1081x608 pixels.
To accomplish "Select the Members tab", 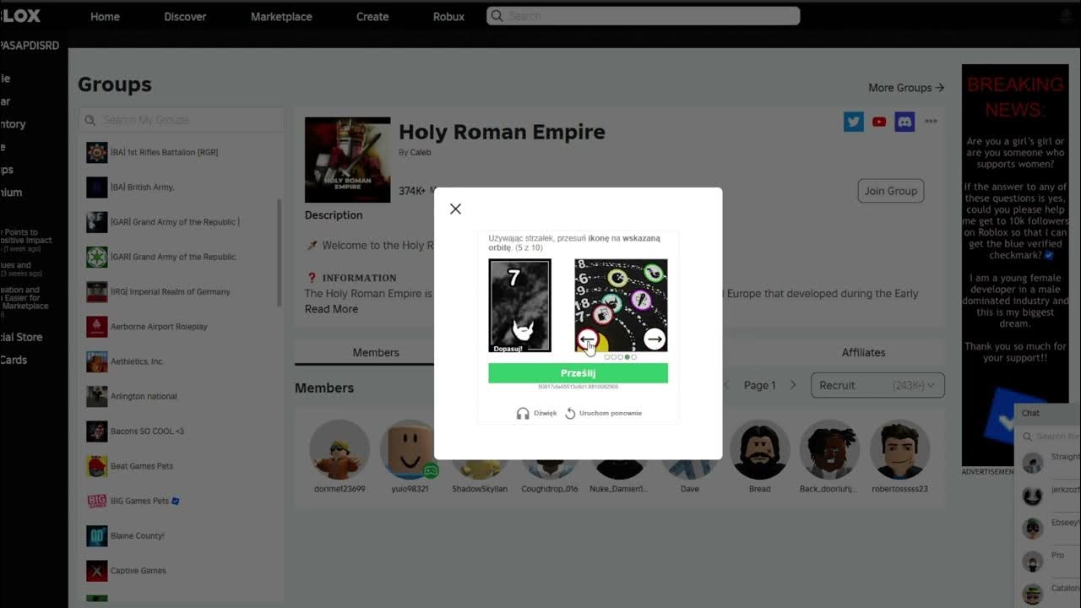I will [x=376, y=352].
